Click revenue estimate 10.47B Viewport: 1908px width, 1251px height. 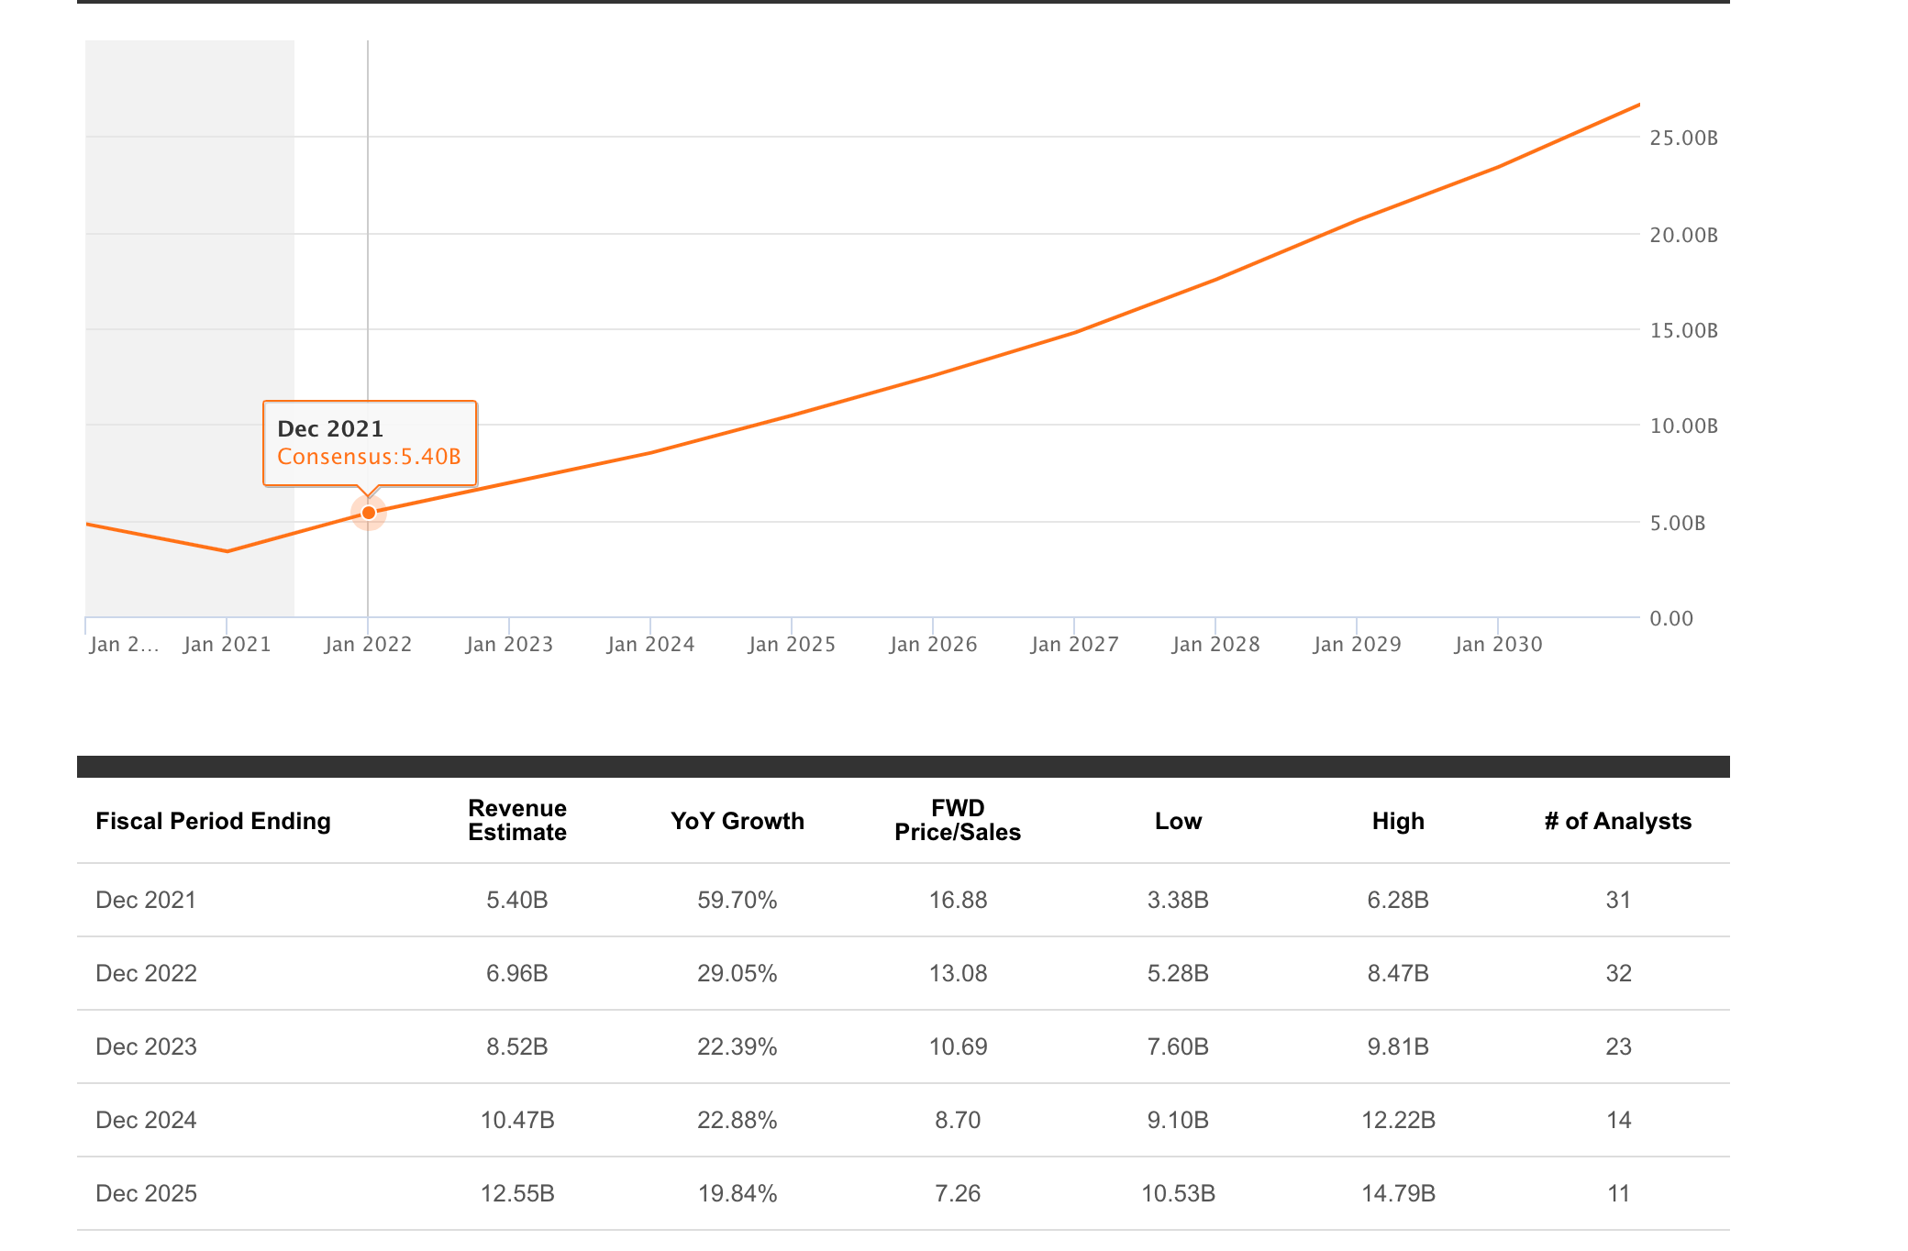(x=517, y=1120)
